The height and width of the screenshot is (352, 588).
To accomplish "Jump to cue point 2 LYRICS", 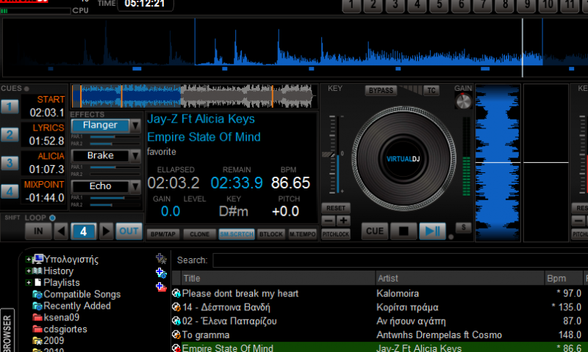I will coord(10,135).
